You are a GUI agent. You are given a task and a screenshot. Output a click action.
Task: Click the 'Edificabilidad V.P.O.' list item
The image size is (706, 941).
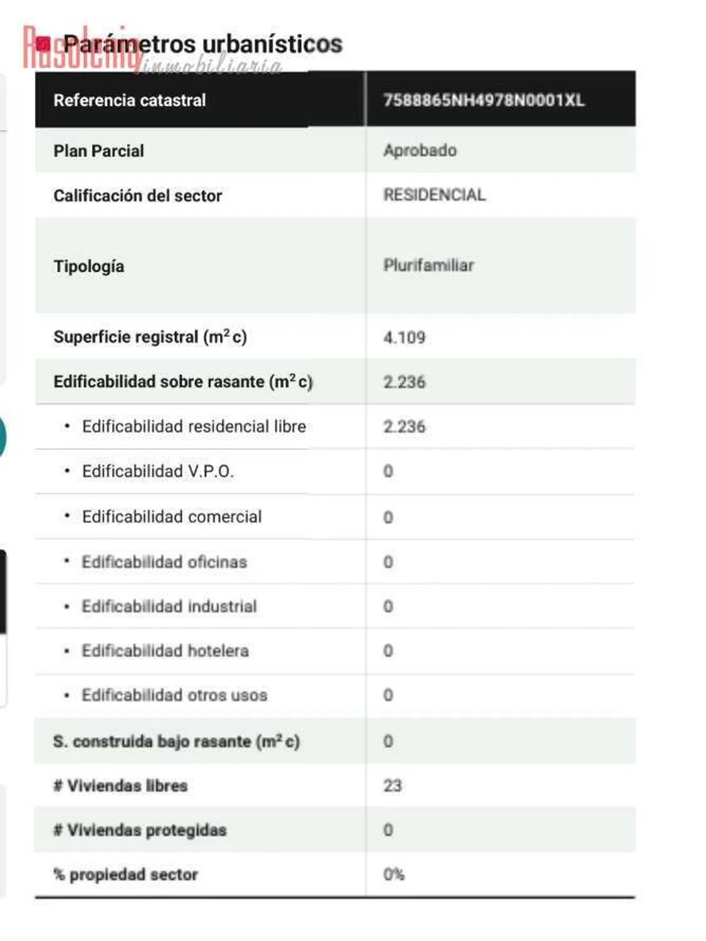click(x=158, y=471)
